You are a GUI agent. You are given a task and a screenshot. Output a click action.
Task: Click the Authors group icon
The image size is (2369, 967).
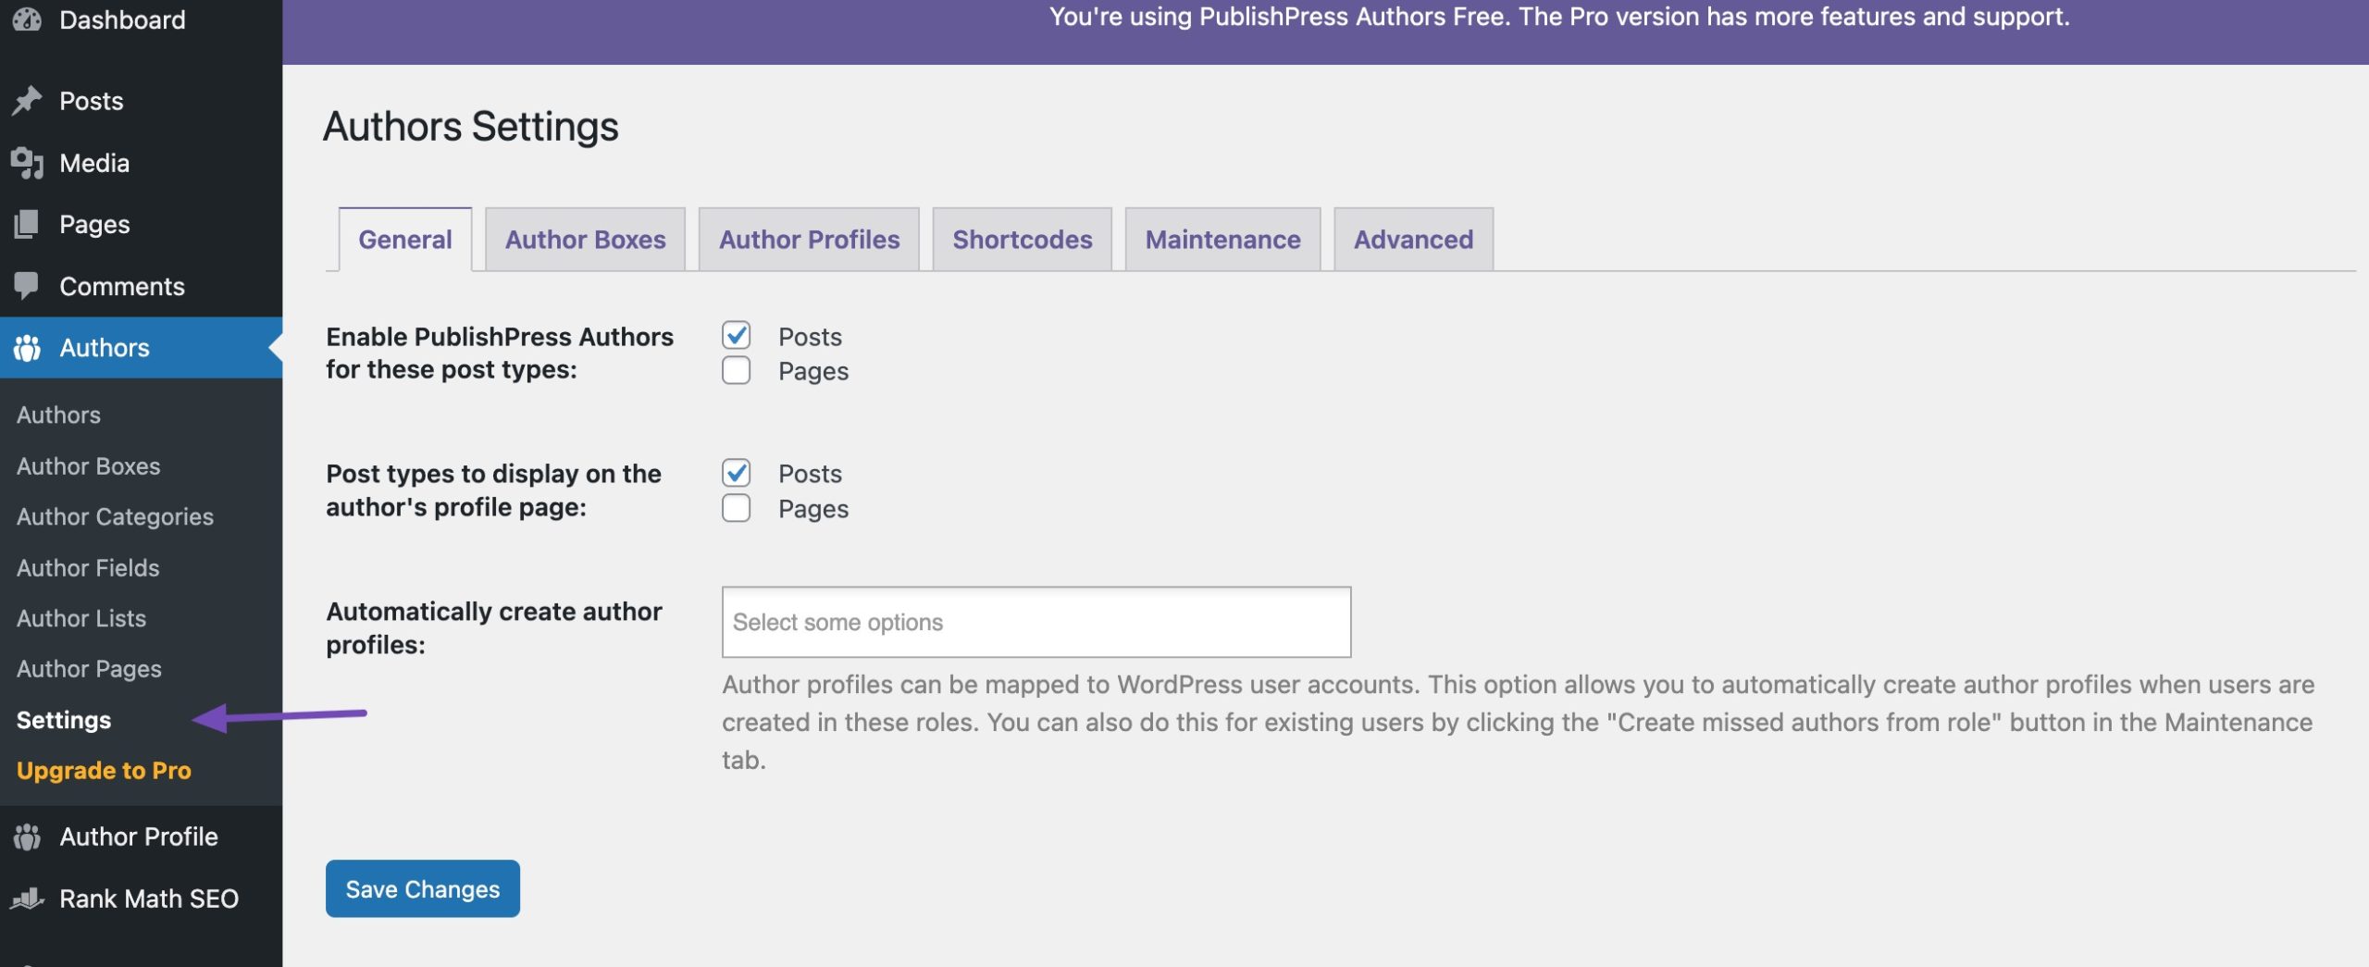click(x=27, y=348)
